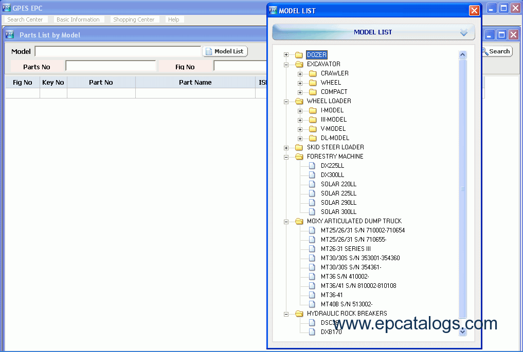Click the Parts No input field
The height and width of the screenshot is (352, 523).
[111, 66]
